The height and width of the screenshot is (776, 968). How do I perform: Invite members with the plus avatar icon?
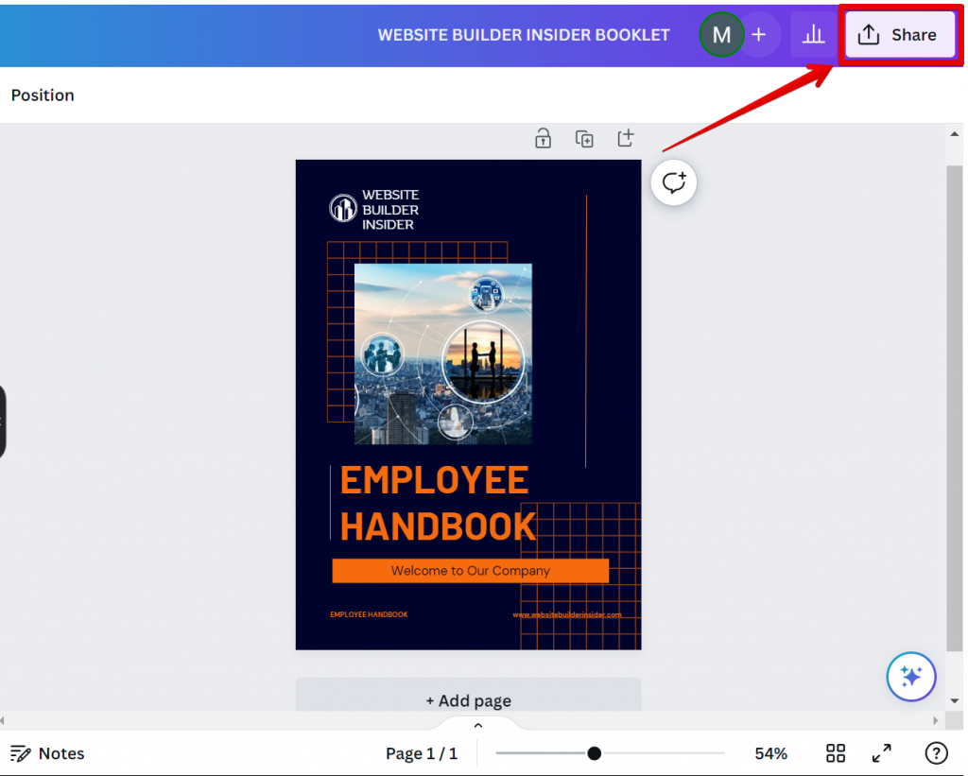[759, 34]
